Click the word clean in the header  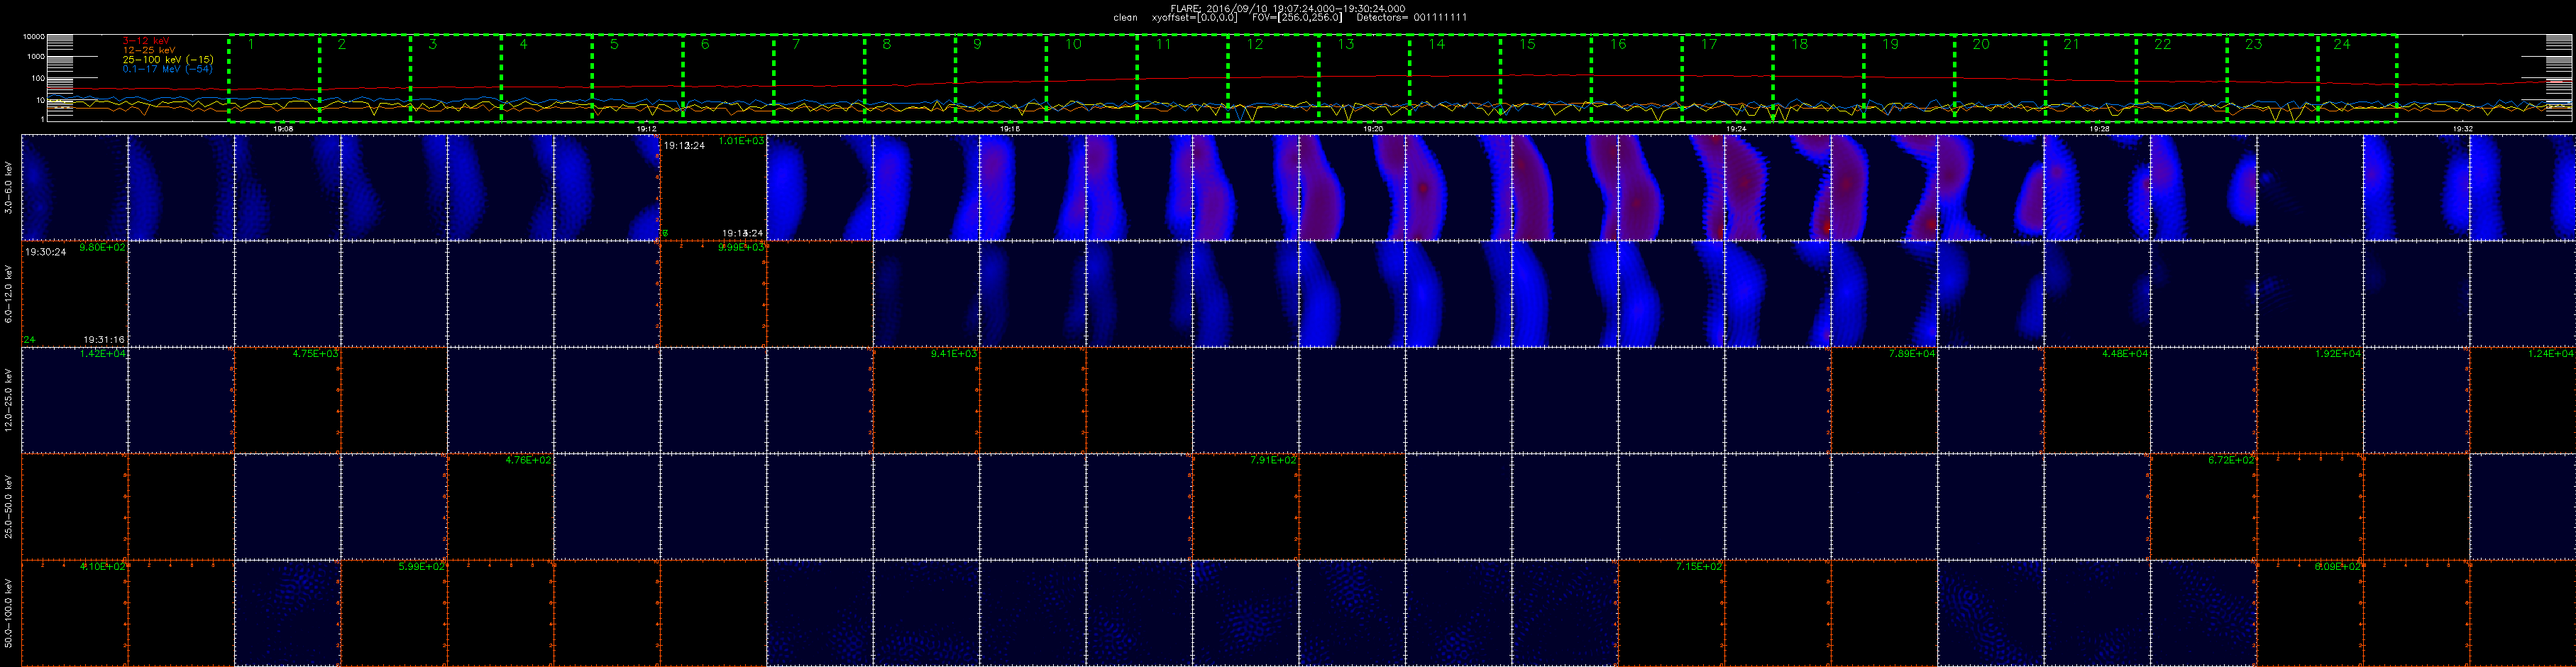(x=1125, y=18)
